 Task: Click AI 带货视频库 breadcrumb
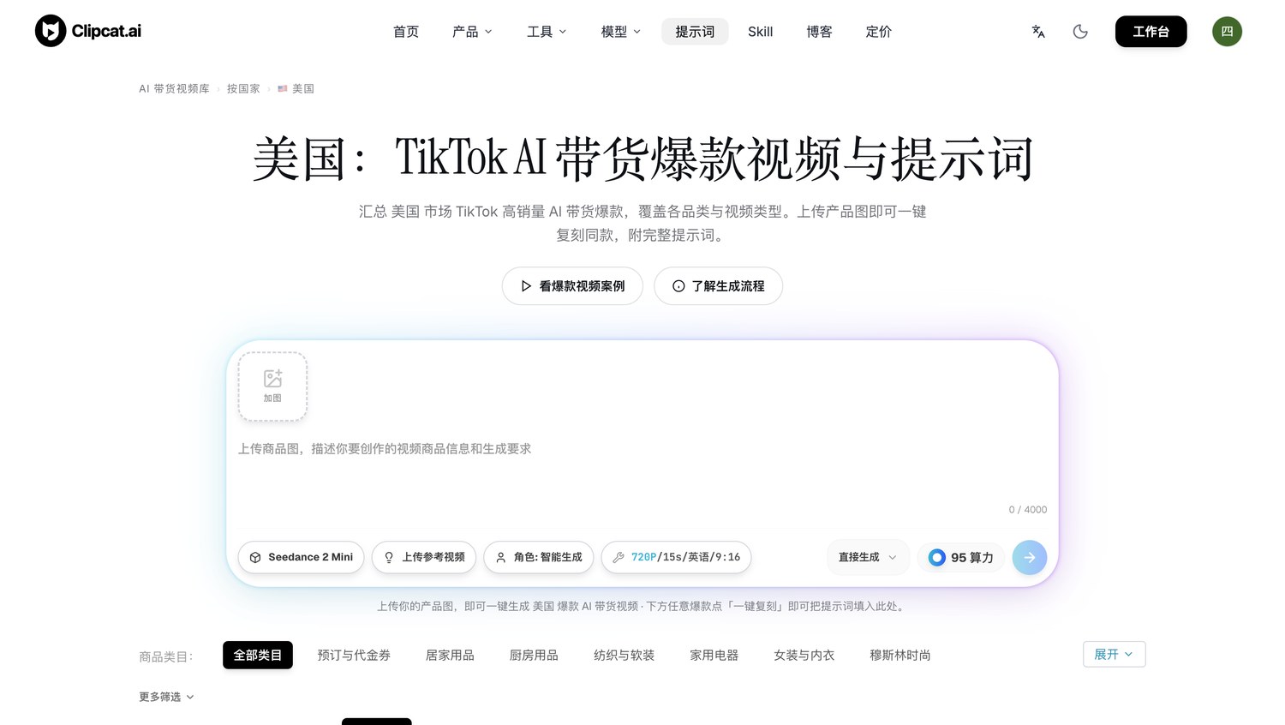point(174,89)
